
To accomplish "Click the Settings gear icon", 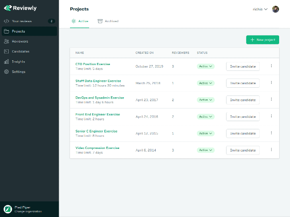I will [x=7, y=72].
